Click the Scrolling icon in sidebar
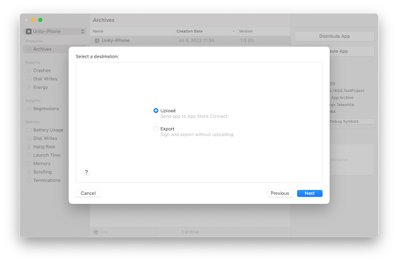Viewport: 398px width, 263px height. click(29, 172)
